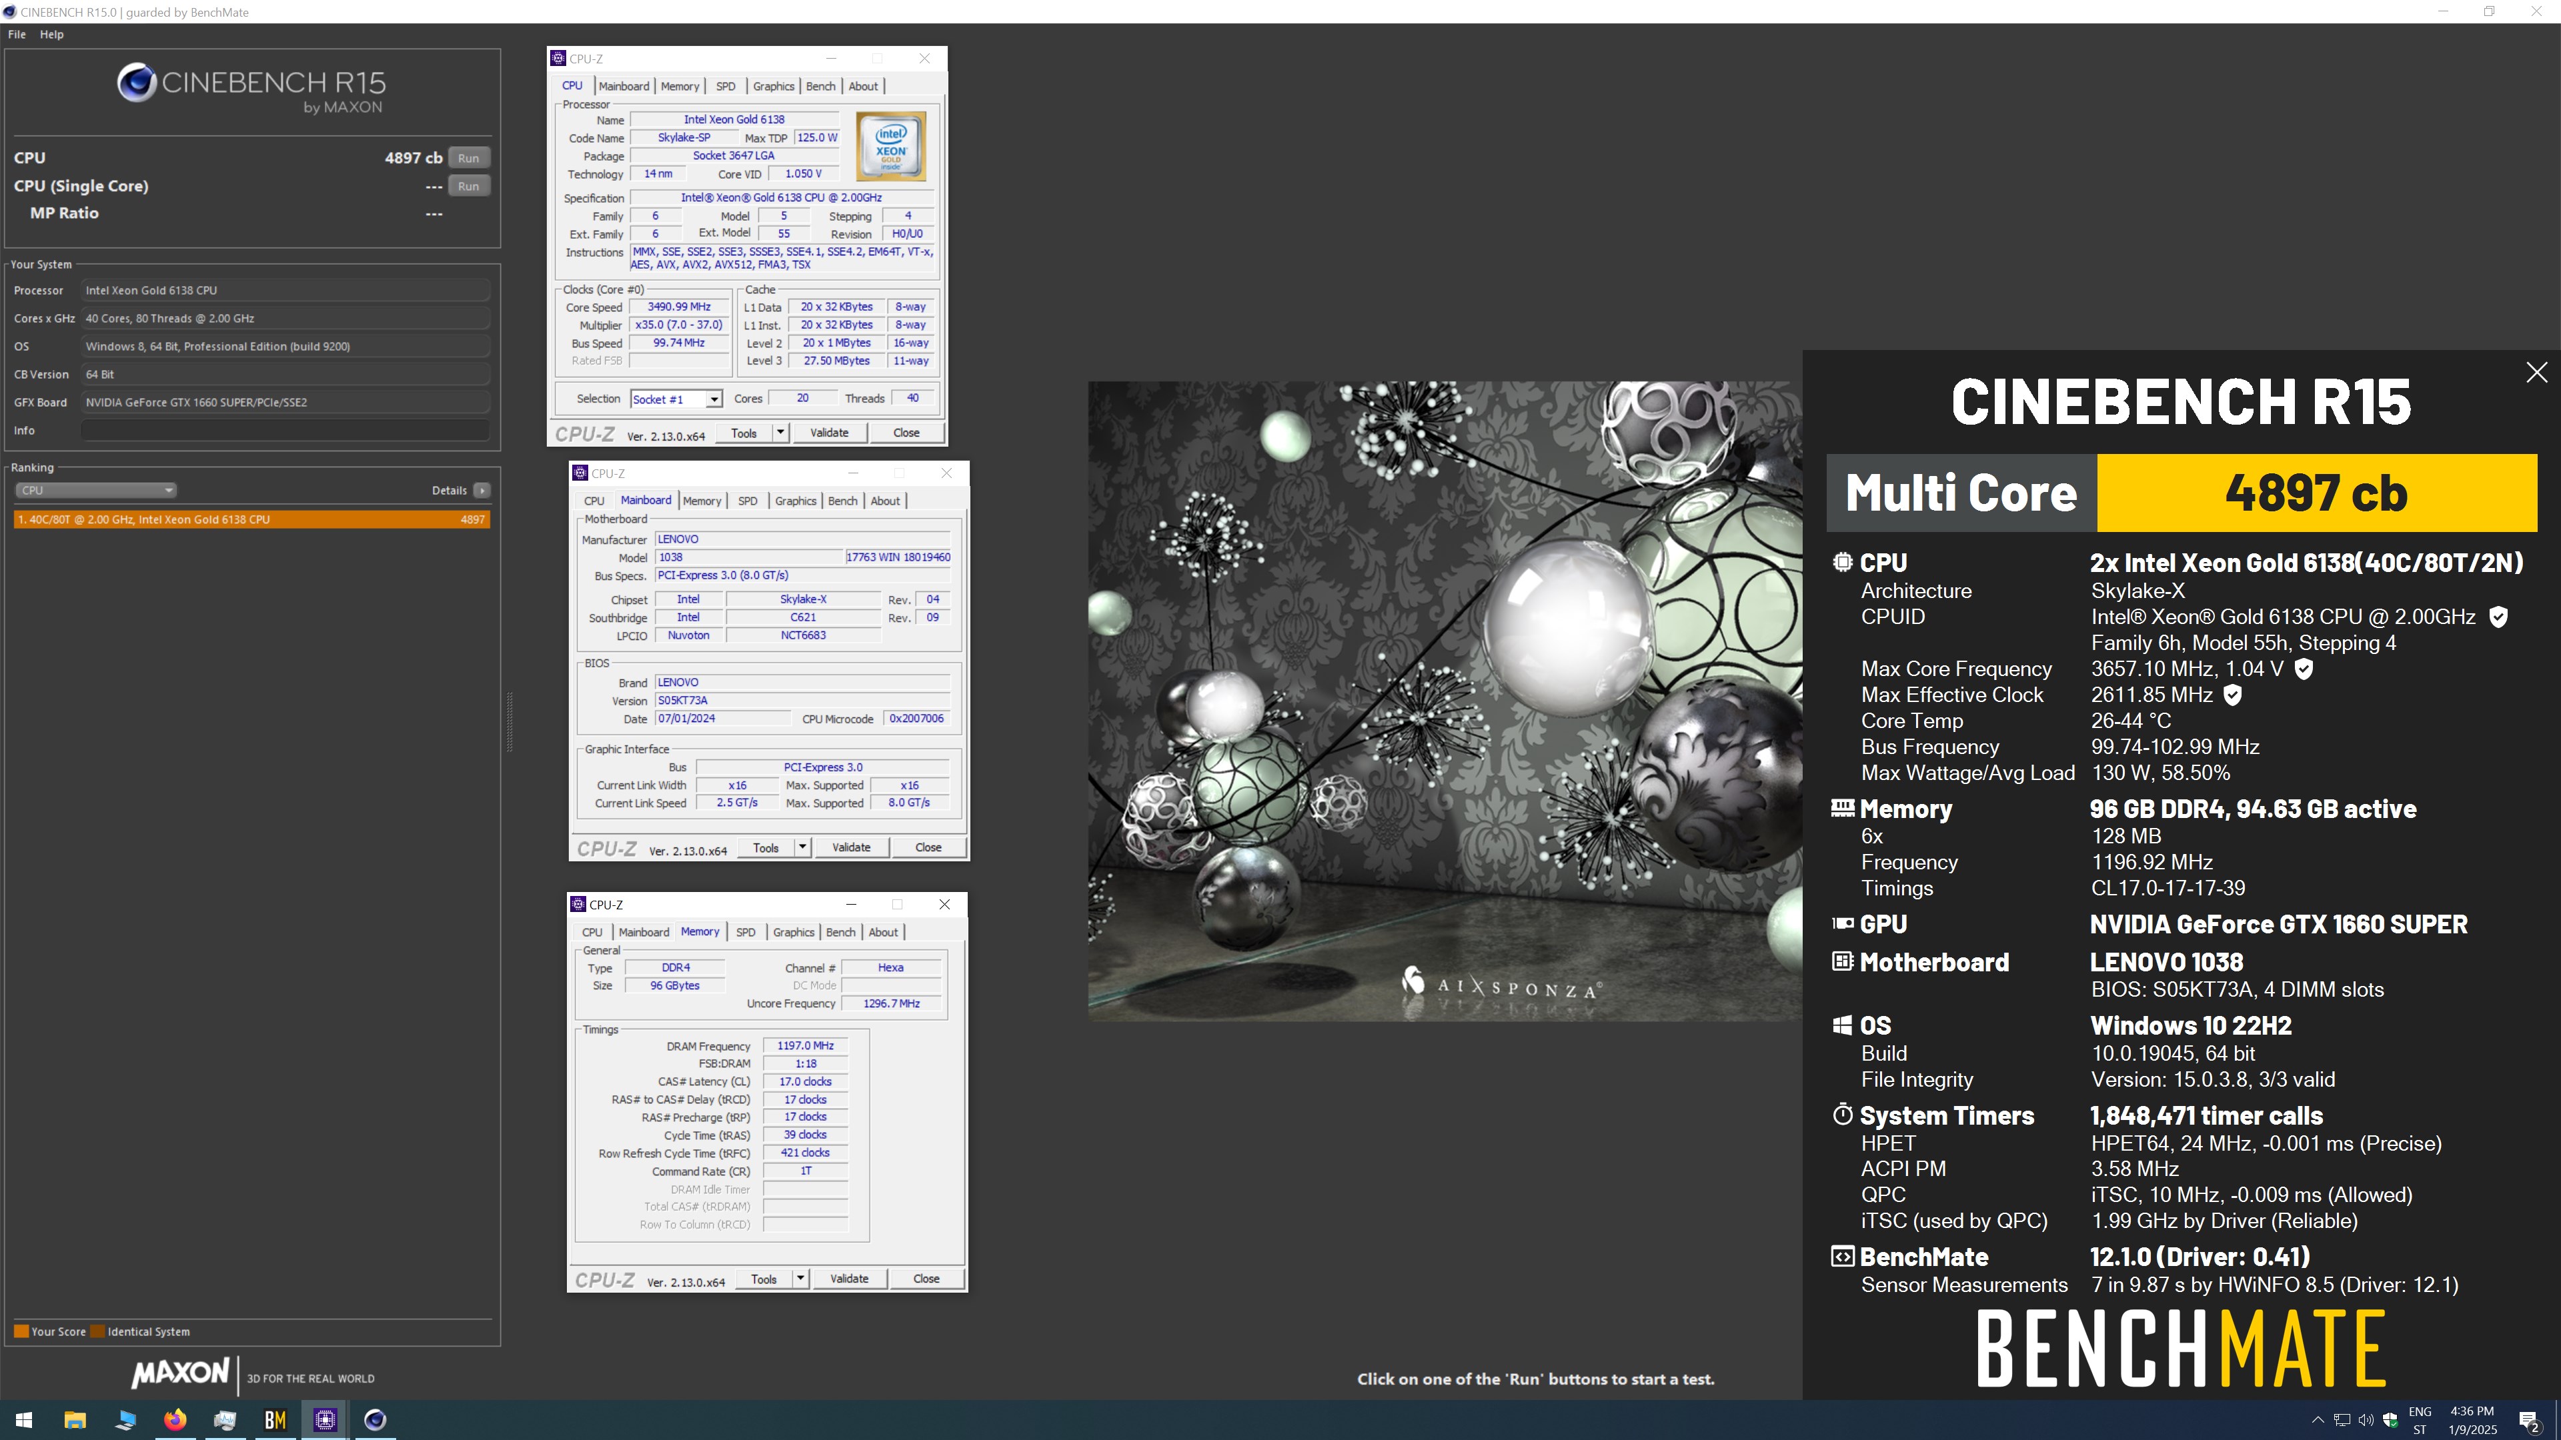Viewport: 2561px width, 1440px height.
Task: Open BenchMate from the taskbar
Action: pos(275,1419)
